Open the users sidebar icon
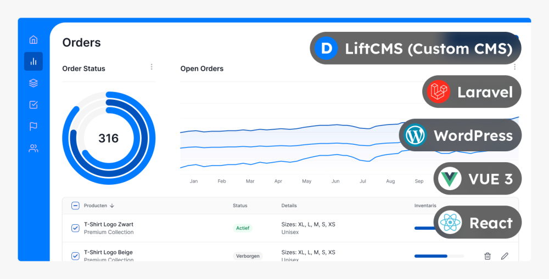Viewport: 549px width, 279px height. [x=33, y=148]
